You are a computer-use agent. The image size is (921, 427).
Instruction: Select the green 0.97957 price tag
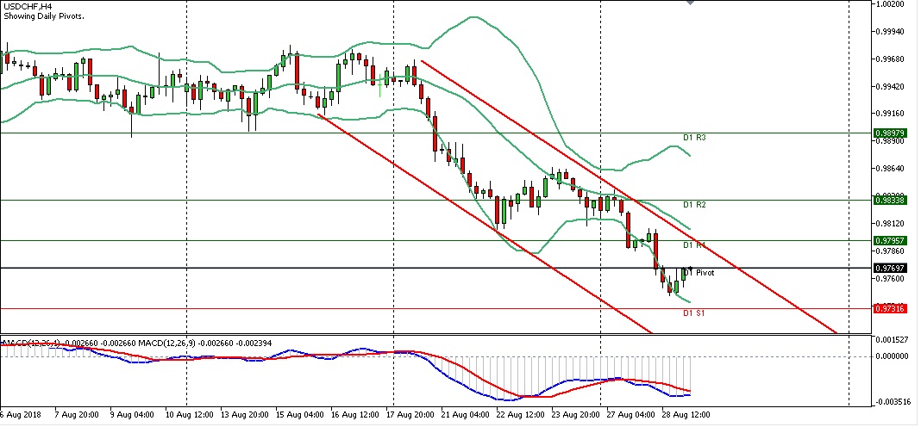[x=889, y=240]
